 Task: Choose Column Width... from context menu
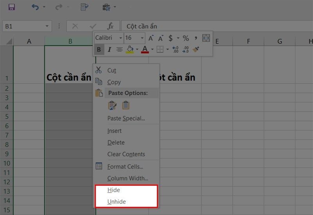pos(126,178)
